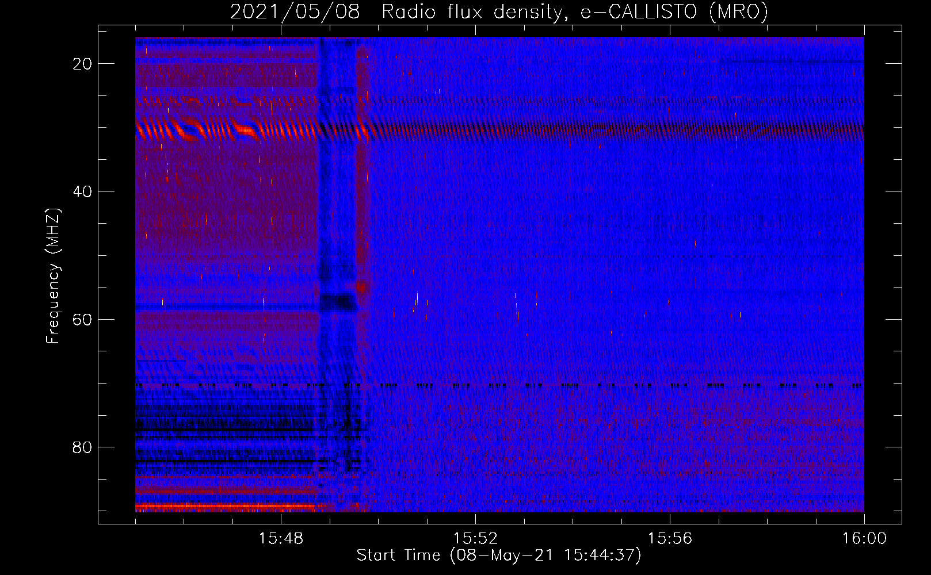Click the 60 MHz frequency tick label
The width and height of the screenshot is (931, 575).
82,320
